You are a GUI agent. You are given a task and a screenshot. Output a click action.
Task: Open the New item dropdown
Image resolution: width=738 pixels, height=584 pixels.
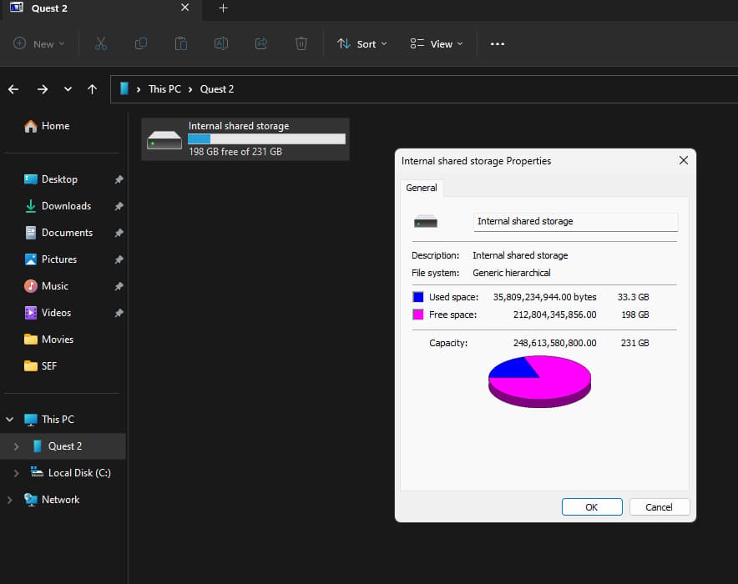39,43
